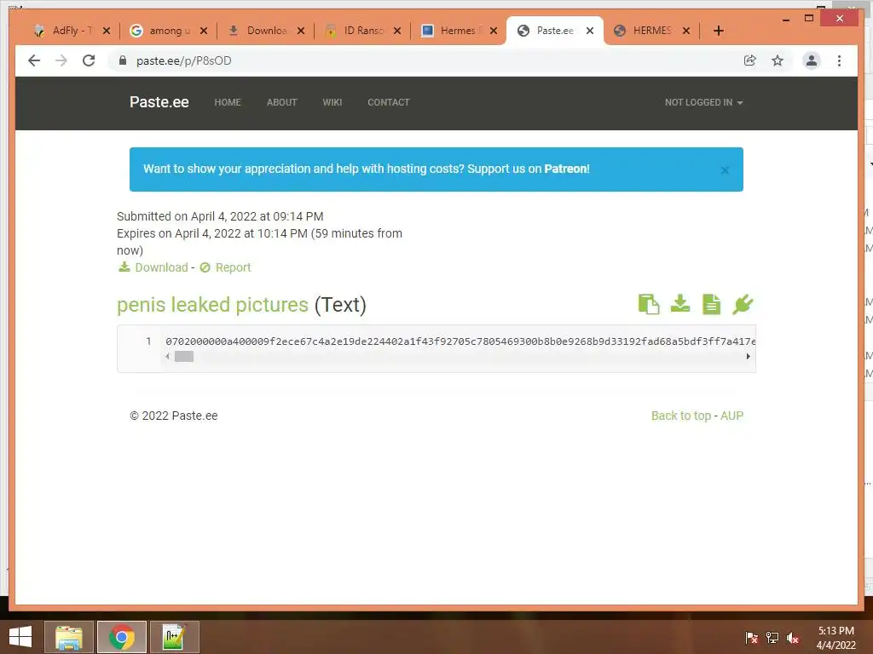Close the ID Ransomware tab
The height and width of the screenshot is (654, 873).
[x=397, y=31]
